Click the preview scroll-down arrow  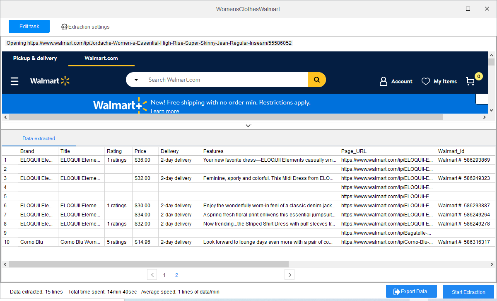pyautogui.click(x=491, y=110)
